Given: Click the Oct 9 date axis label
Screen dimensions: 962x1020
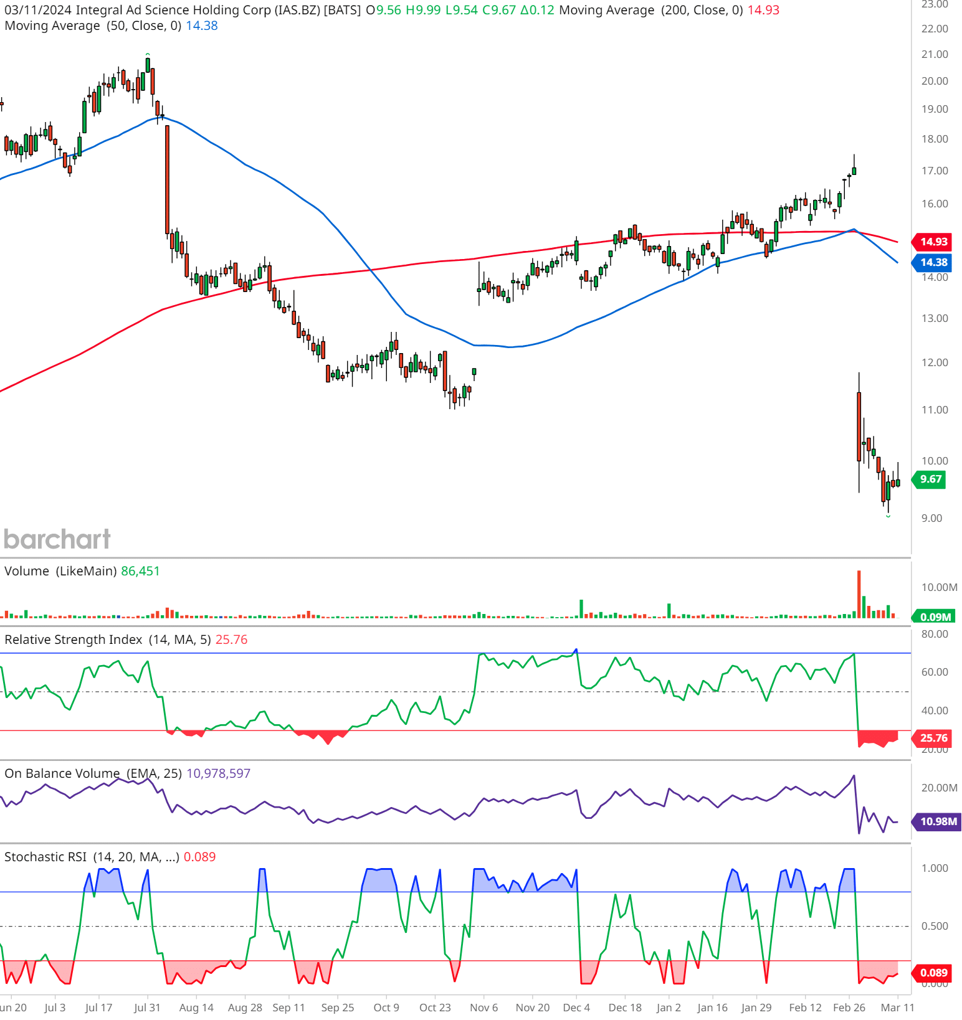Looking at the screenshot, I should pyautogui.click(x=386, y=1008).
